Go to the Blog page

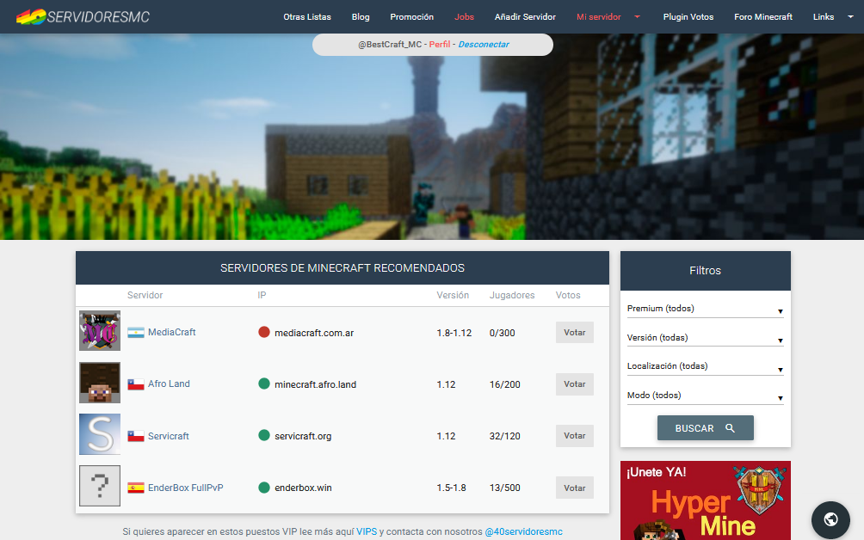click(361, 17)
